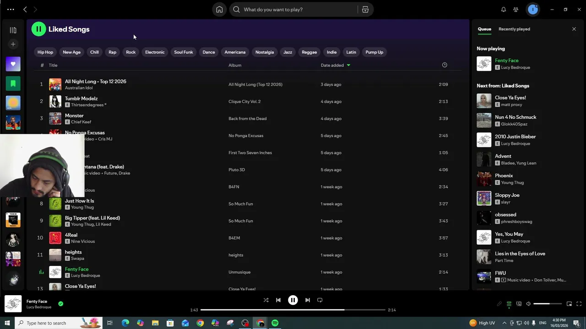Open the user profile avatar
The height and width of the screenshot is (329, 586).
tap(533, 9)
